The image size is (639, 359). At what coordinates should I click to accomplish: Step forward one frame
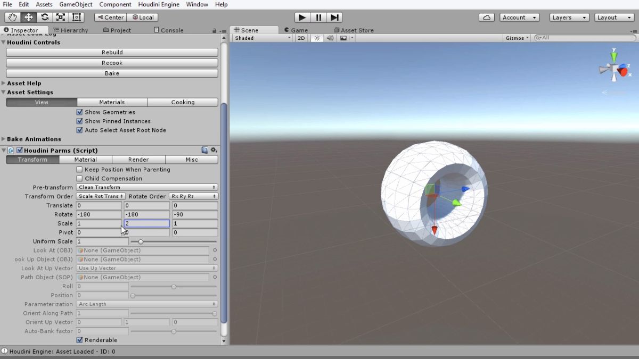334,18
